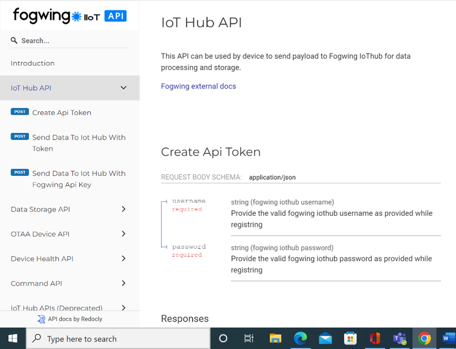The image size is (456, 349).
Task: Open the Windows Start menu
Action: click(x=13, y=339)
